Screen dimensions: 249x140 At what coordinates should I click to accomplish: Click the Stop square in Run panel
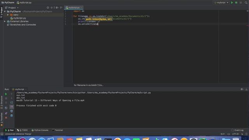6,98
